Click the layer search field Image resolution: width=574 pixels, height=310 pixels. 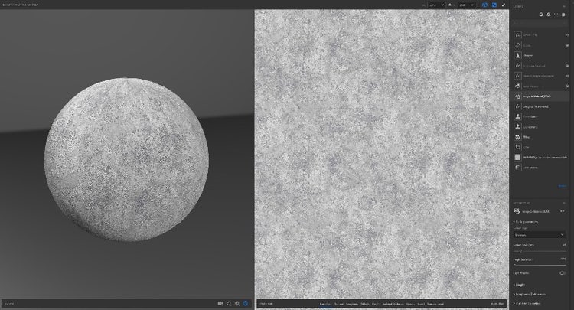tap(540, 24)
